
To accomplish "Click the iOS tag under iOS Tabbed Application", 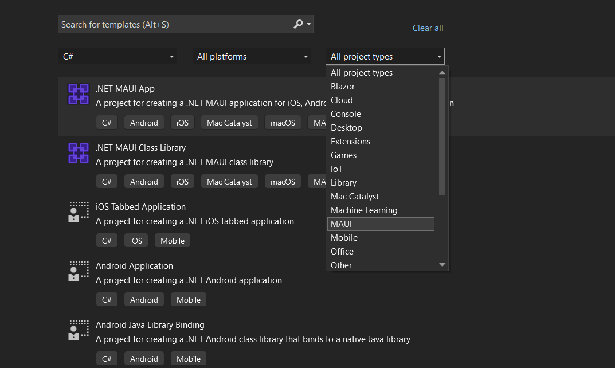I will click(x=136, y=241).
